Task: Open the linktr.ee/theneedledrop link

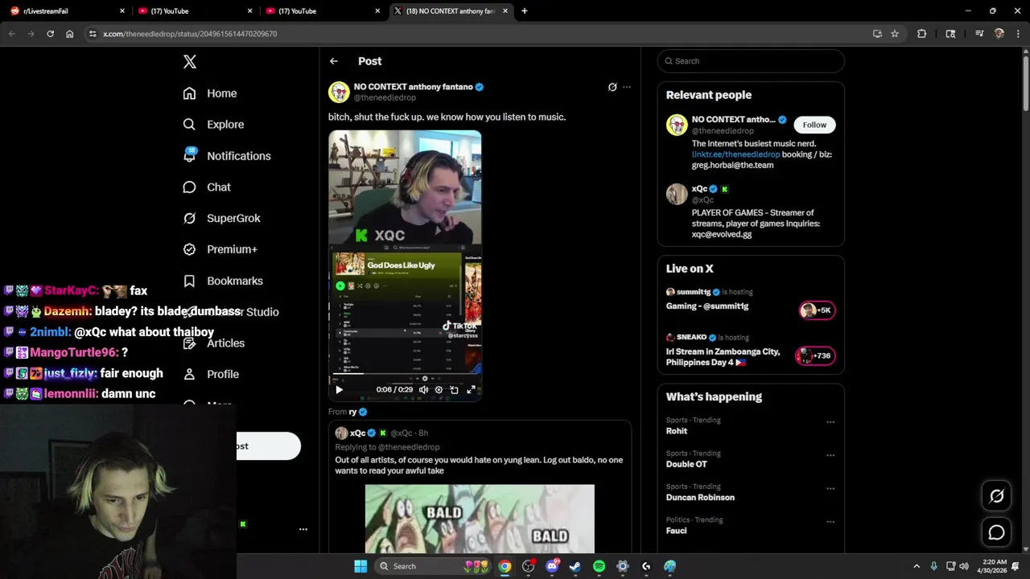Action: click(x=735, y=154)
